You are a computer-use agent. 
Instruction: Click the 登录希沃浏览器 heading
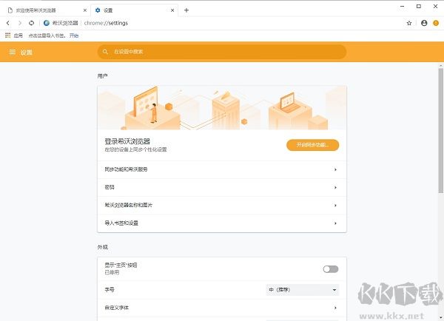tap(127, 141)
